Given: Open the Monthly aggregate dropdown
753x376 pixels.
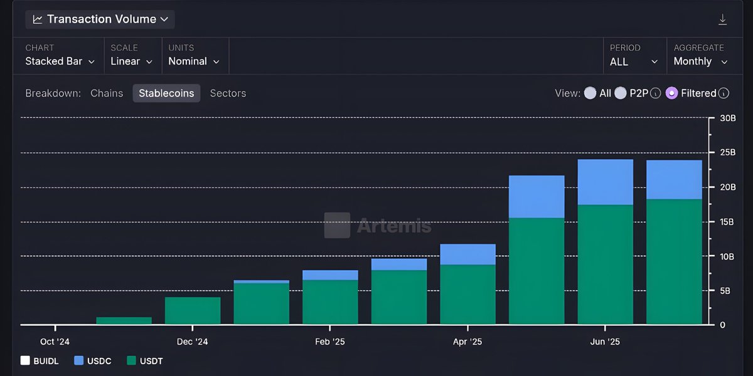Looking at the screenshot, I should click(x=700, y=61).
